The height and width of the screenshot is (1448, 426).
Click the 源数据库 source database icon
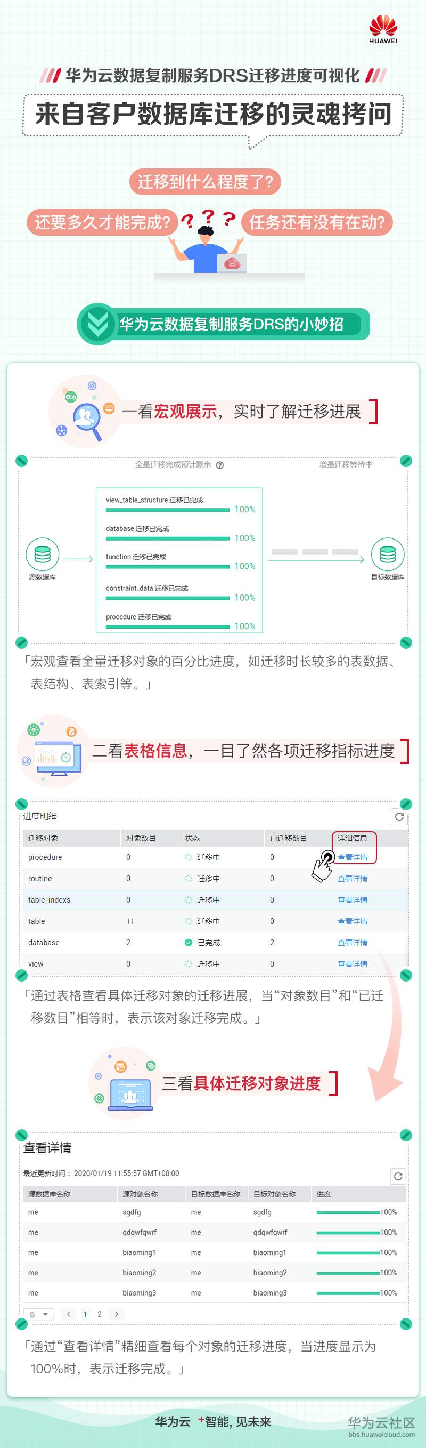42,554
